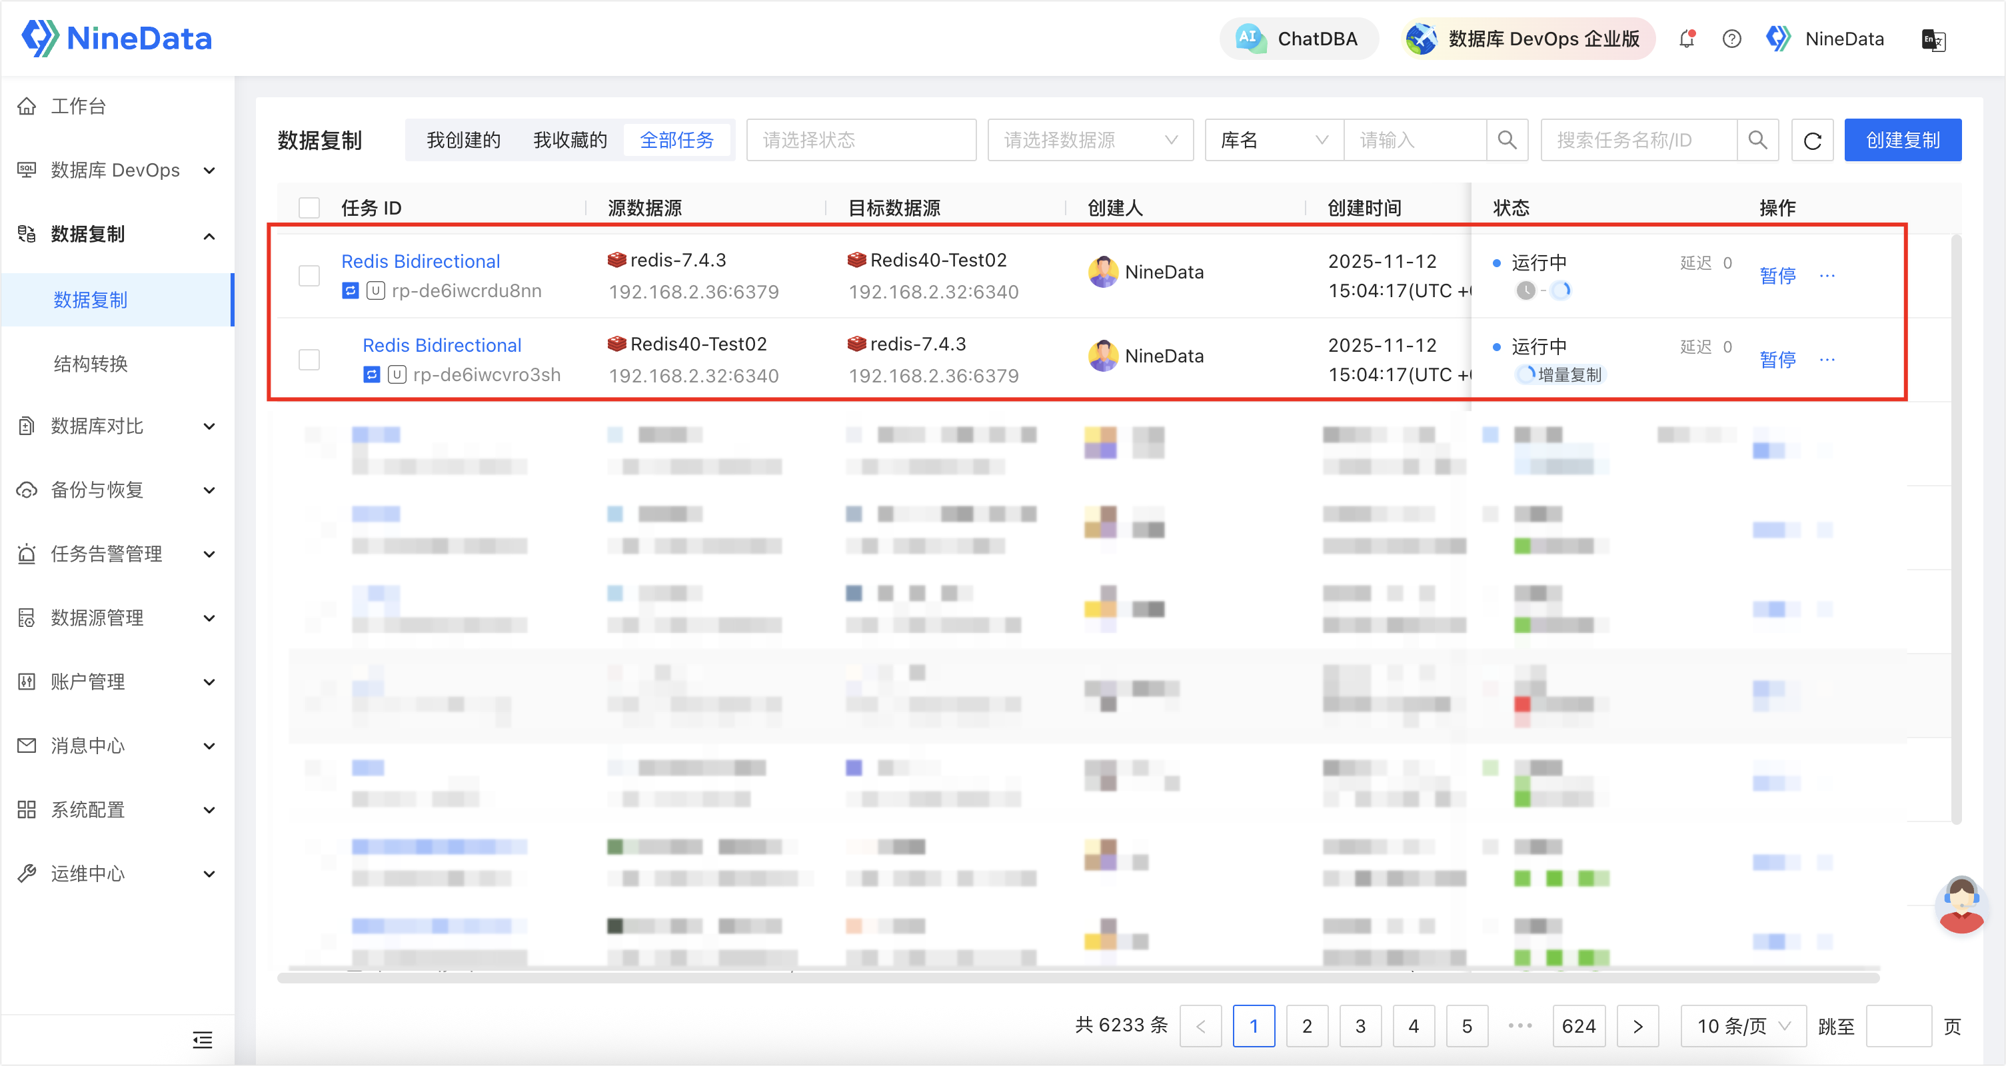Toggle the select-all checkbox in table header
This screenshot has height=1066, width=2006.
coord(309,208)
